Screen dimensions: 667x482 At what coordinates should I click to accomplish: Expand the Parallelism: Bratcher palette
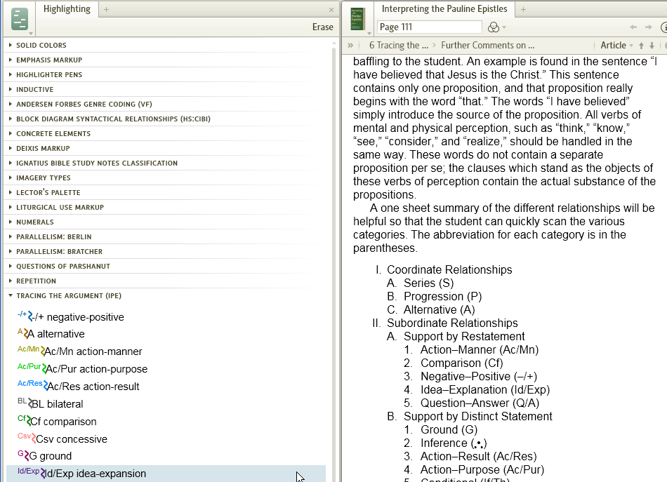coord(11,251)
